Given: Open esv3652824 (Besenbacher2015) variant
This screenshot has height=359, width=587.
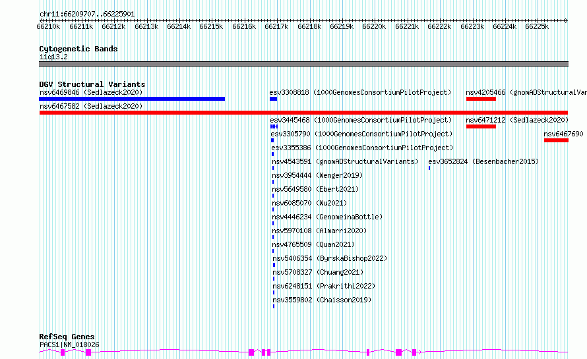Looking at the screenshot, I should coord(483,161).
